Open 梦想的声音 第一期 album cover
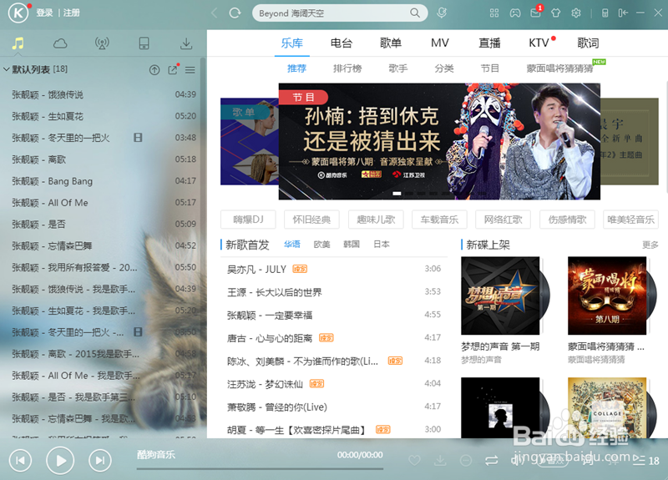 point(500,296)
